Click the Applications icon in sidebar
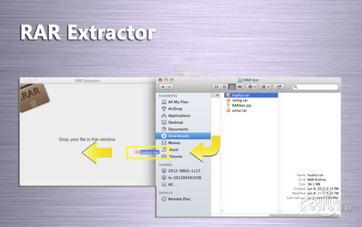This screenshot has width=362, height=227. [164, 116]
